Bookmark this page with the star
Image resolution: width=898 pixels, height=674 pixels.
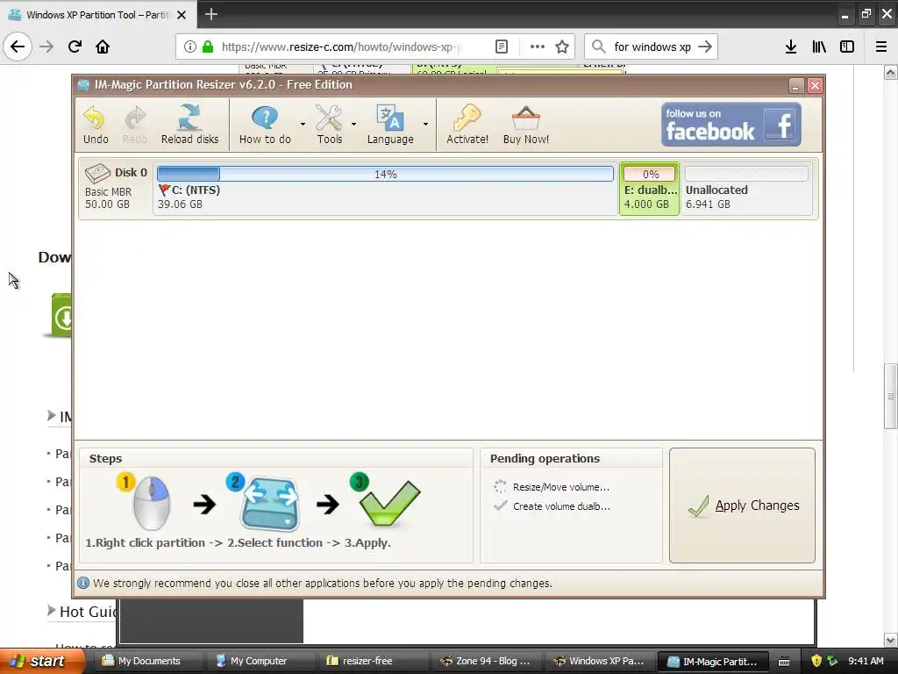tap(562, 47)
